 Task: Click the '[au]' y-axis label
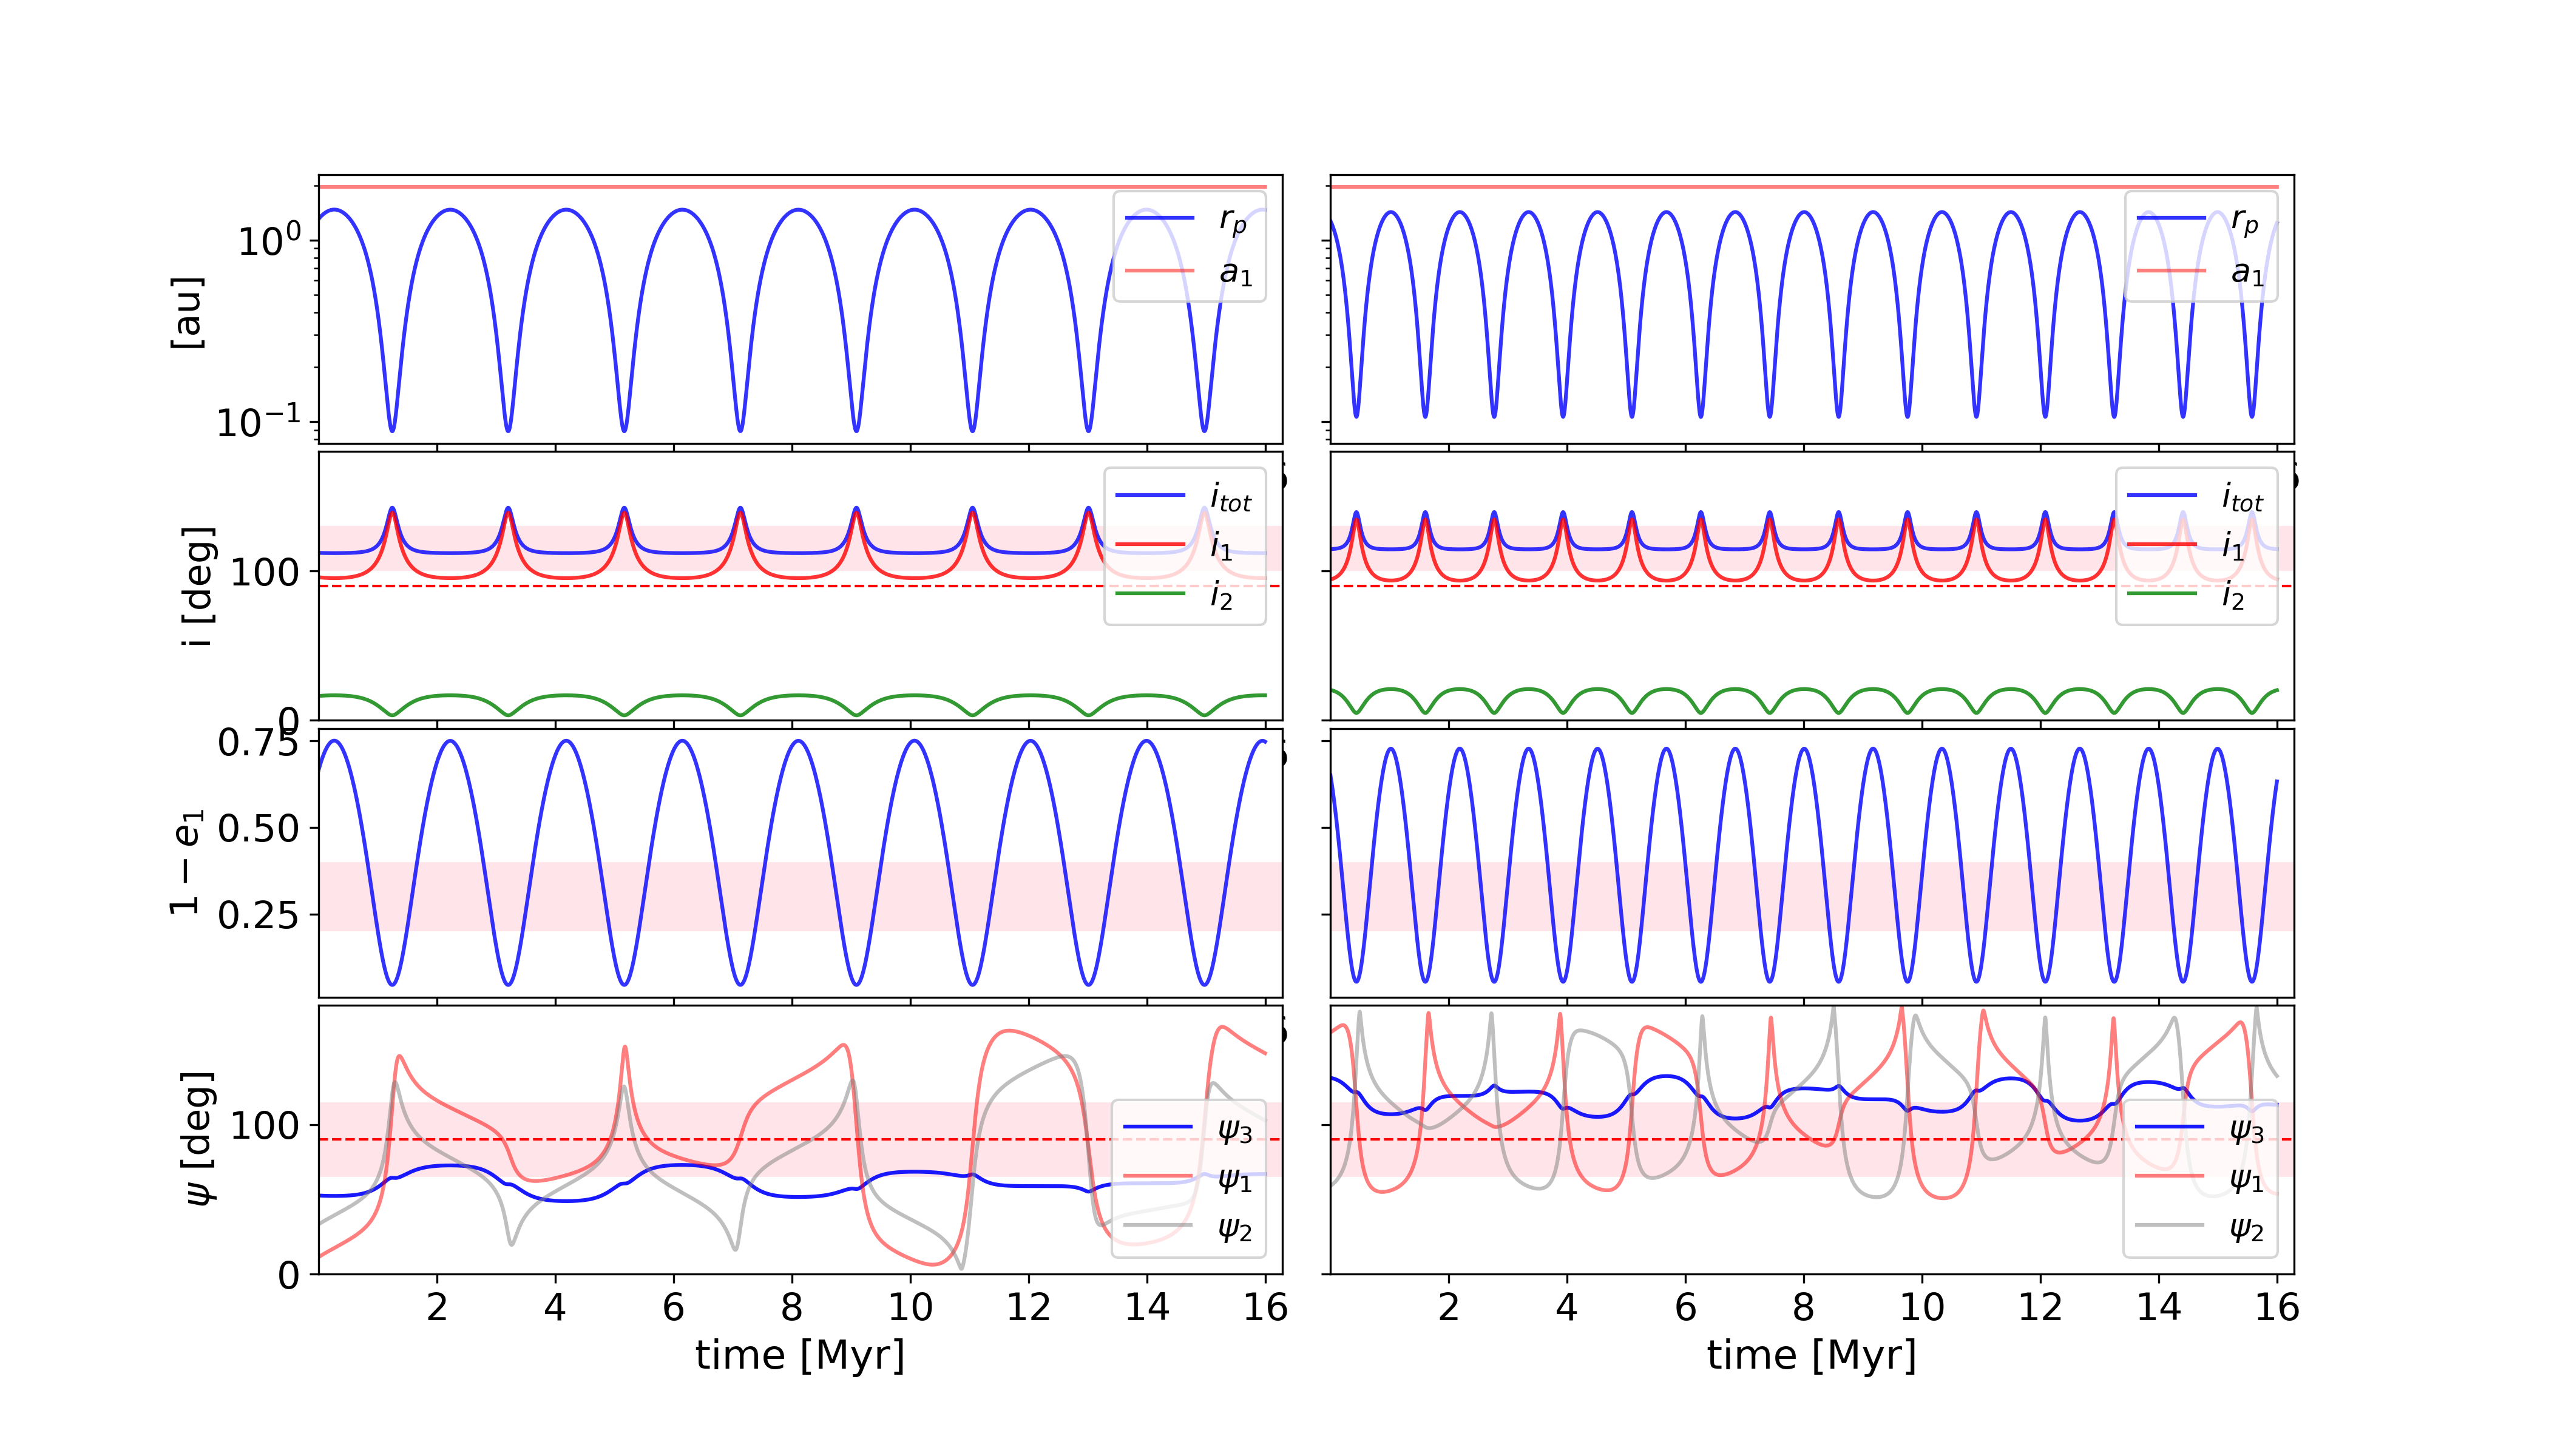click(187, 312)
